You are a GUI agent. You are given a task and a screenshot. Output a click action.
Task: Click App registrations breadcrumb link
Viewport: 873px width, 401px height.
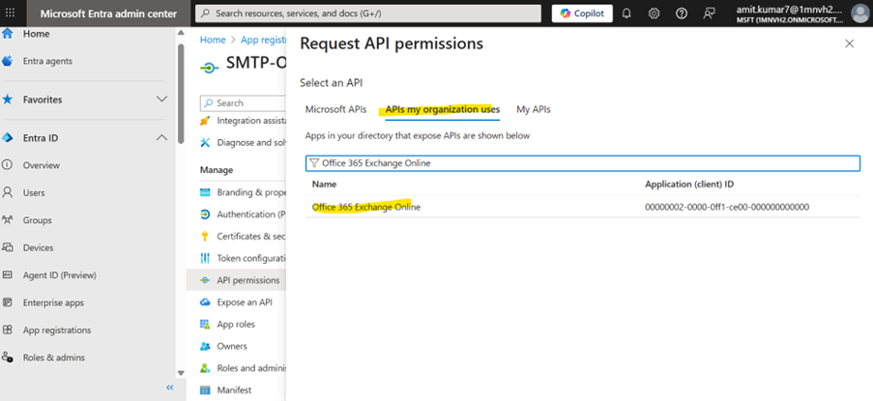(x=263, y=40)
